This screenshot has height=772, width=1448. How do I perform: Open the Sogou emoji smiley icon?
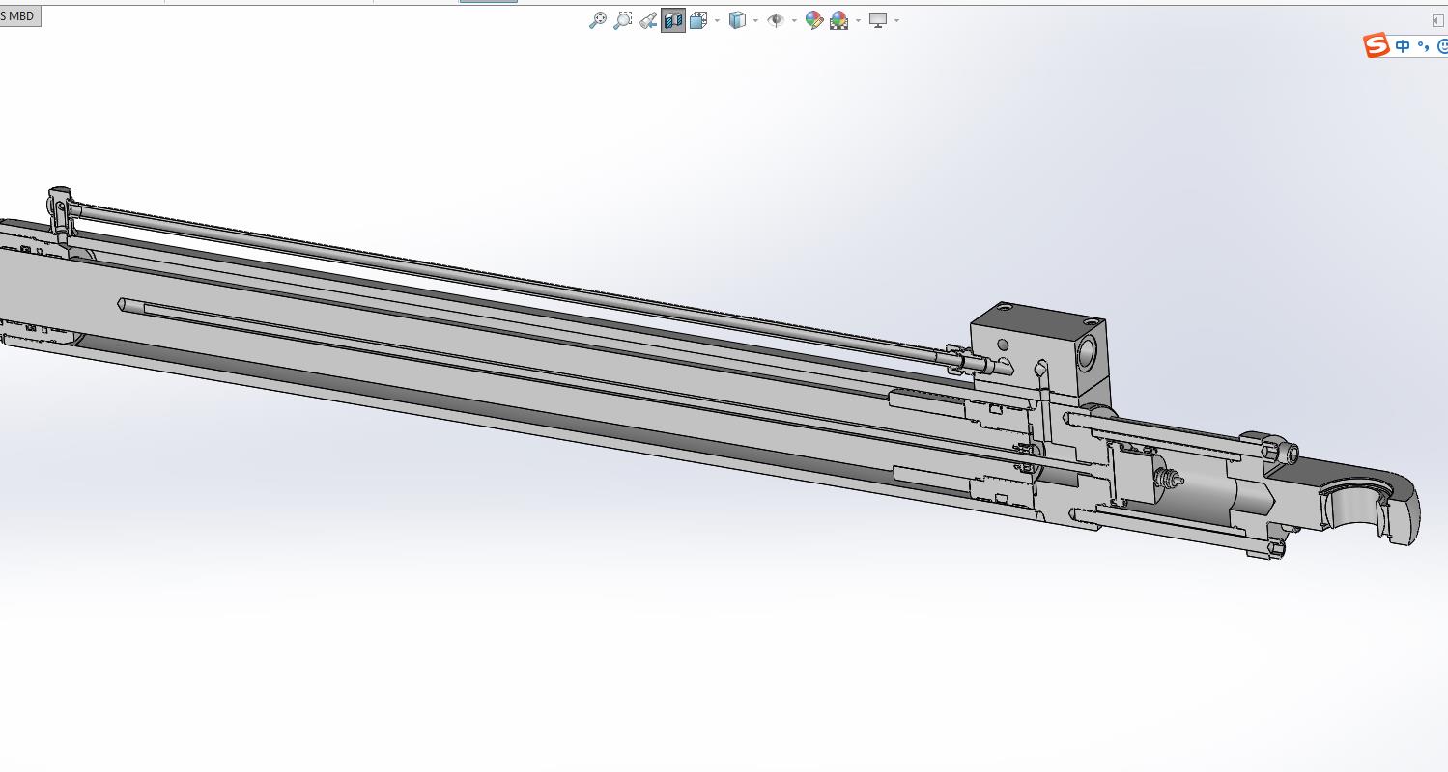(x=1442, y=46)
